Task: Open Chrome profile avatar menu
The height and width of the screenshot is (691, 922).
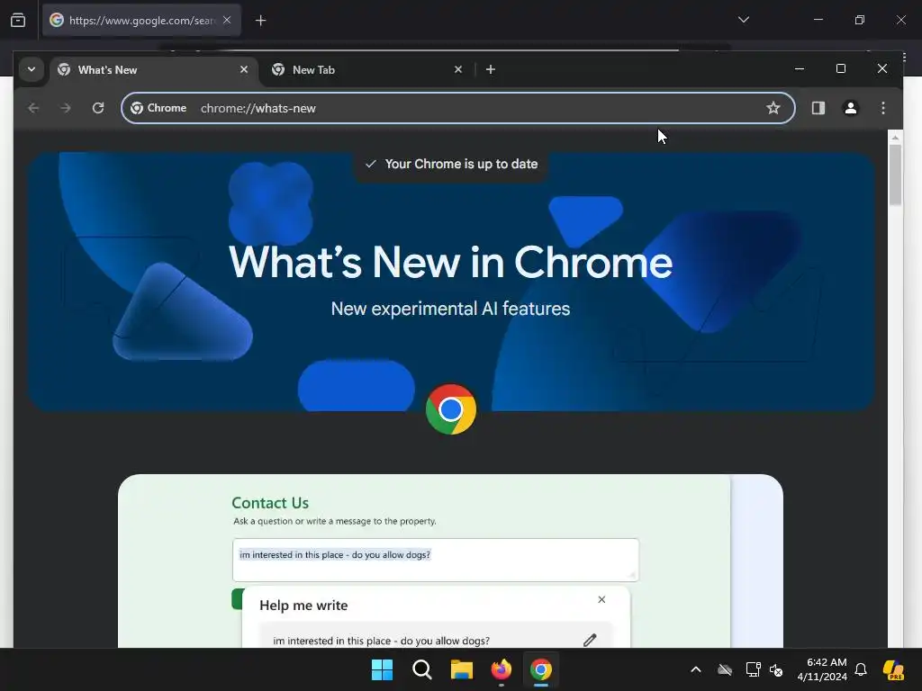Action: (x=850, y=108)
